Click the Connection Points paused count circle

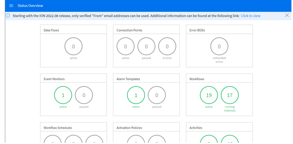pos(146,46)
